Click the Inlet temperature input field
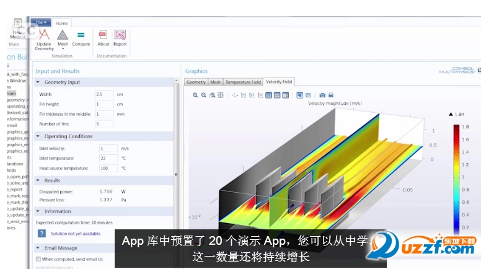This screenshot has height=269, width=481. pyautogui.click(x=108, y=158)
